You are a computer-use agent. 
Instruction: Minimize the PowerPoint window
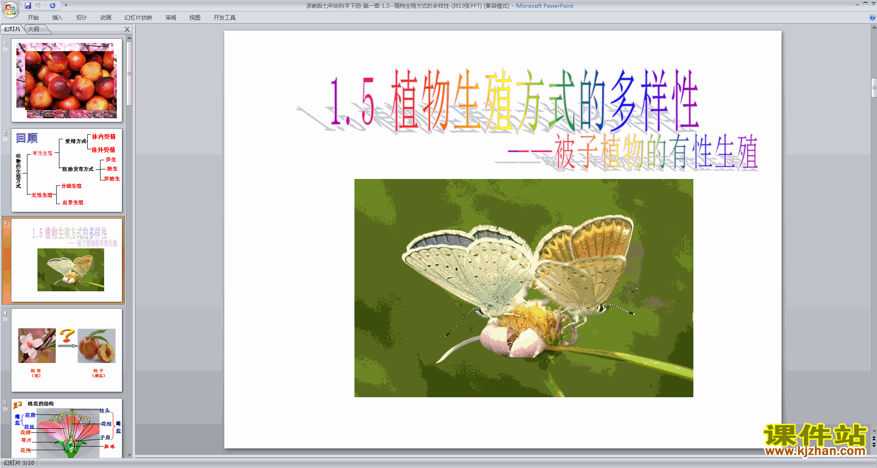point(857,4)
